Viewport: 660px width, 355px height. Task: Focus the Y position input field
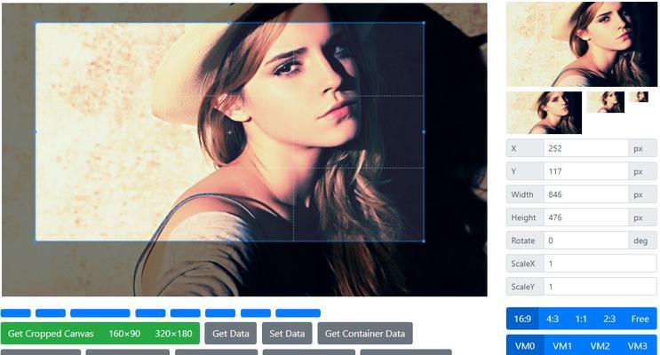point(586,171)
